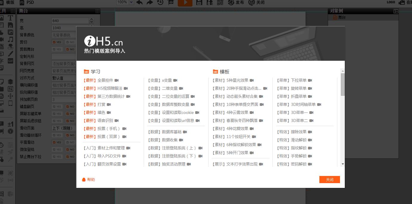Click the width stepper up arrow
Image resolution: width=412 pixels, height=204 pixels.
click(91, 19)
